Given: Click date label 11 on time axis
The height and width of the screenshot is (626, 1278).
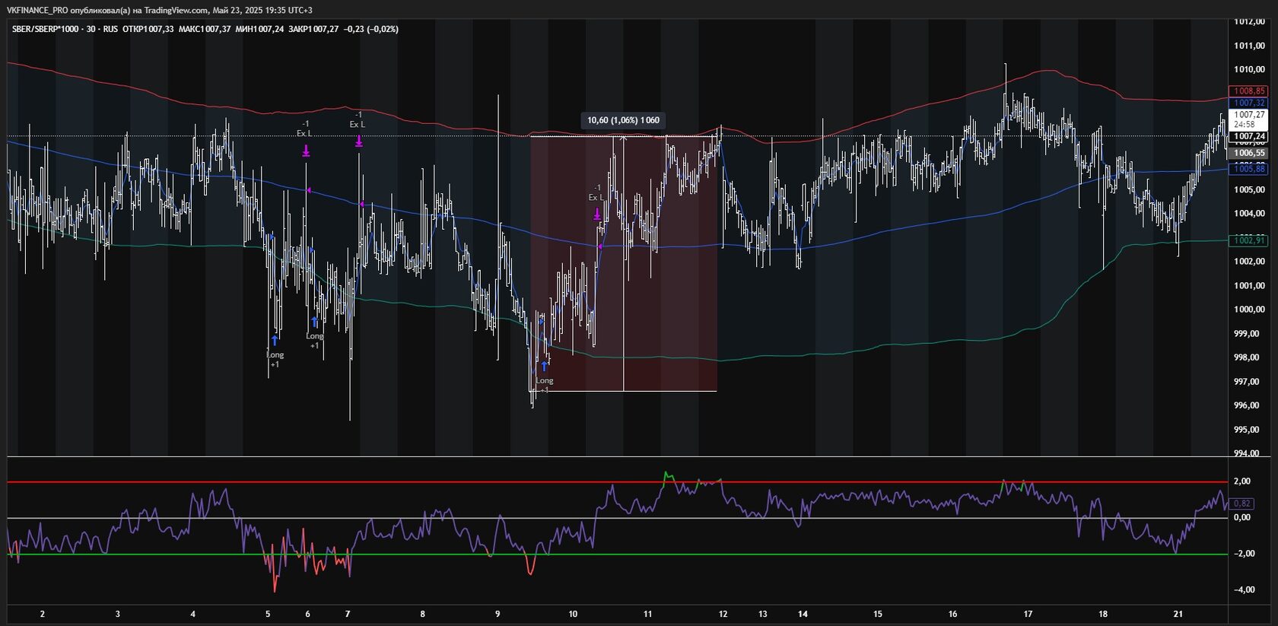Looking at the screenshot, I should coord(648,614).
